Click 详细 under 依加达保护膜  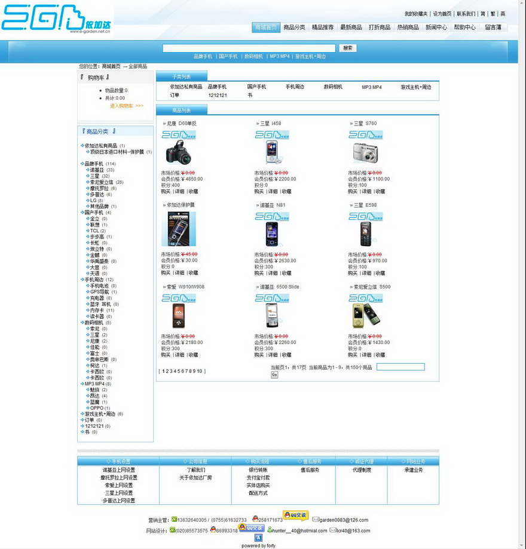pyautogui.click(x=180, y=273)
